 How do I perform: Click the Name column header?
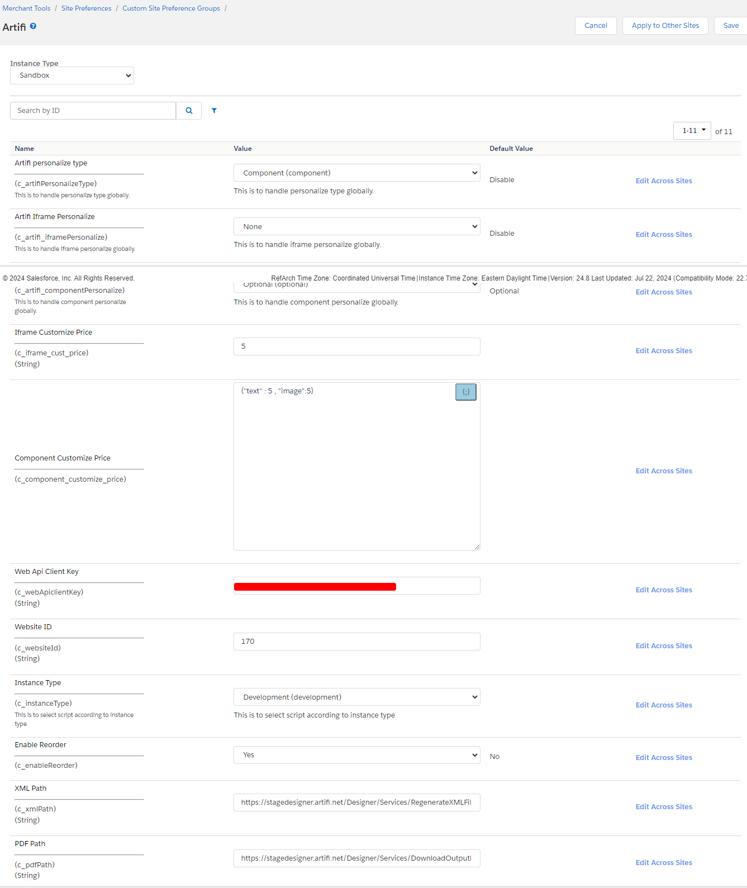click(x=24, y=149)
